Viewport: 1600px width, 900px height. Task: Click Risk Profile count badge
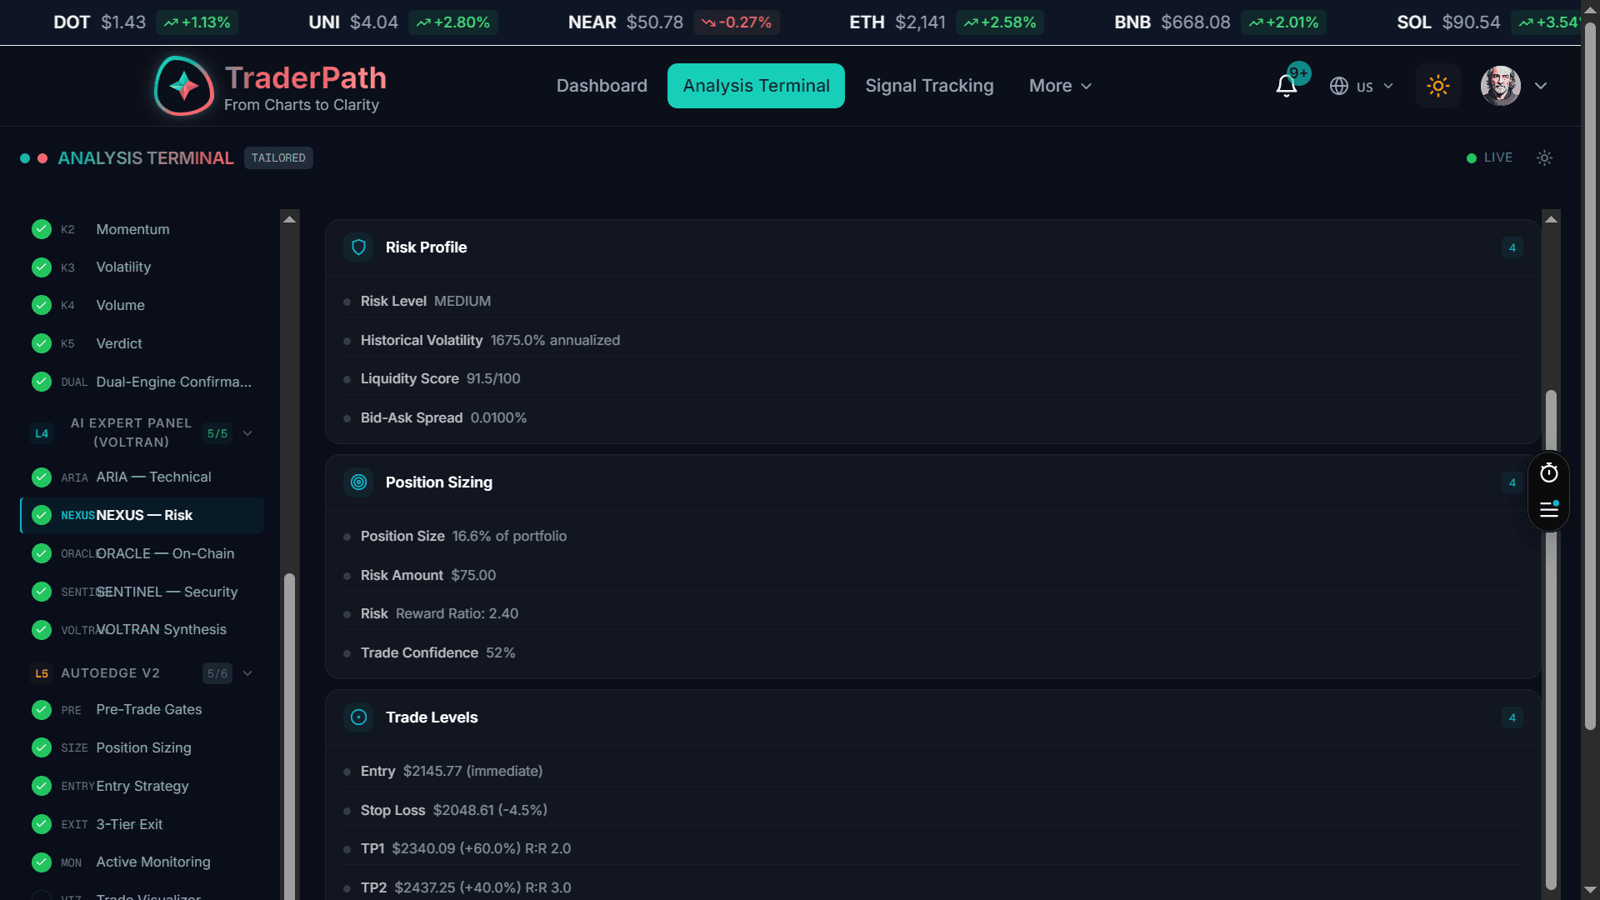pyautogui.click(x=1512, y=247)
